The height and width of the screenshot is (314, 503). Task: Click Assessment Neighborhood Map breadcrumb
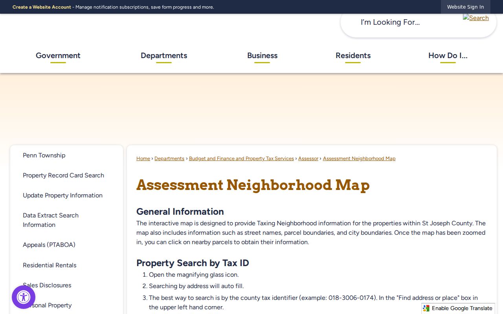(x=359, y=159)
